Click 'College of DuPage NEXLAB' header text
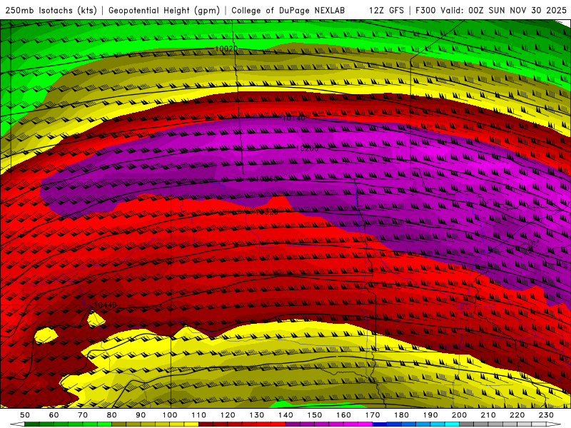 288,11
